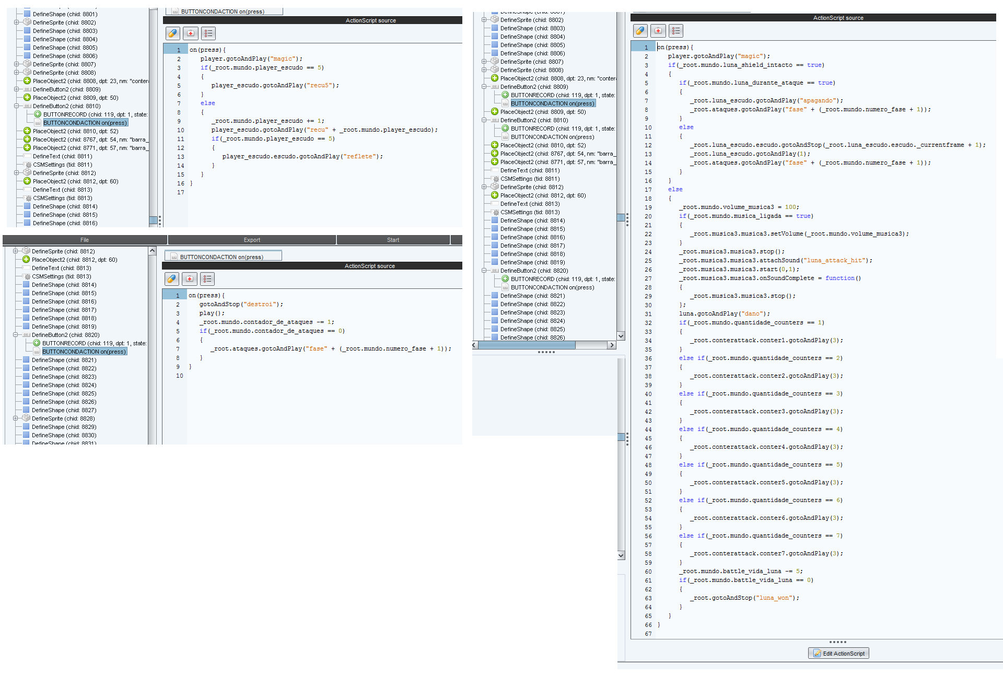
Task: Collapse the expanded DefineButton2 (chid: 8809) node
Action: point(484,87)
